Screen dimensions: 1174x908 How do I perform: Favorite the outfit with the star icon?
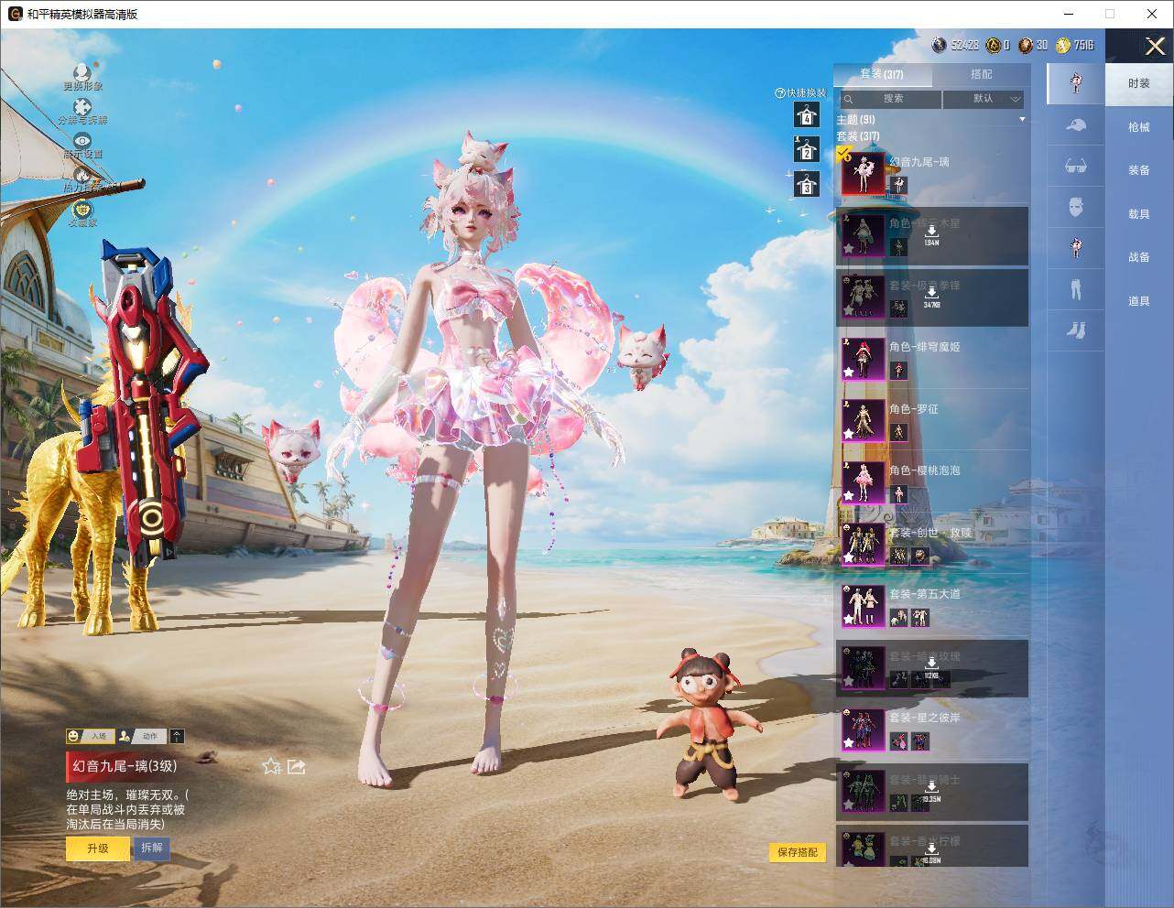tap(272, 766)
